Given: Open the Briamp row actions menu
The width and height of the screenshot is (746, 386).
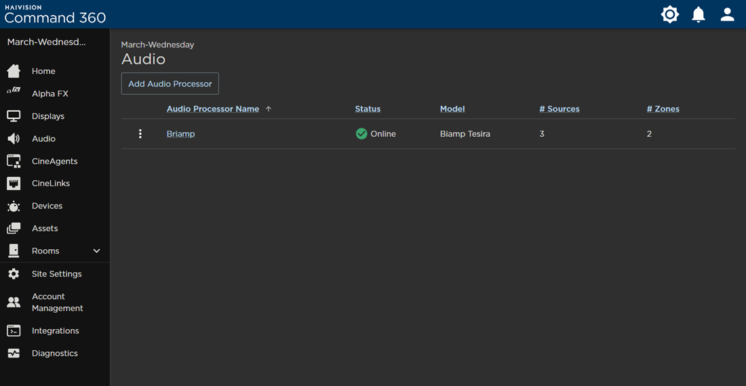Looking at the screenshot, I should (140, 134).
